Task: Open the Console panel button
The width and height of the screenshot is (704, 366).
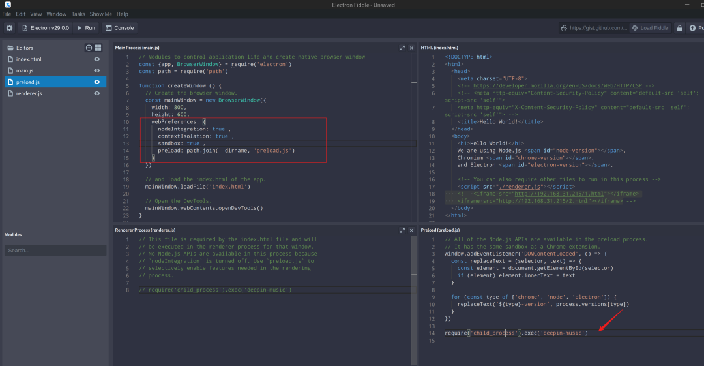Action: point(119,28)
